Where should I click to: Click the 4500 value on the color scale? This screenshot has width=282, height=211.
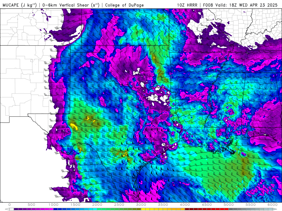click(x=207, y=205)
